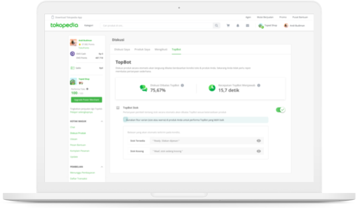Click the Performa Toko info icon
356x208 pixels.
tap(87, 89)
